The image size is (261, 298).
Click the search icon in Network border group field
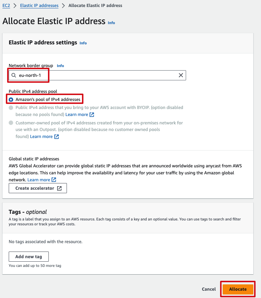tap(14, 75)
